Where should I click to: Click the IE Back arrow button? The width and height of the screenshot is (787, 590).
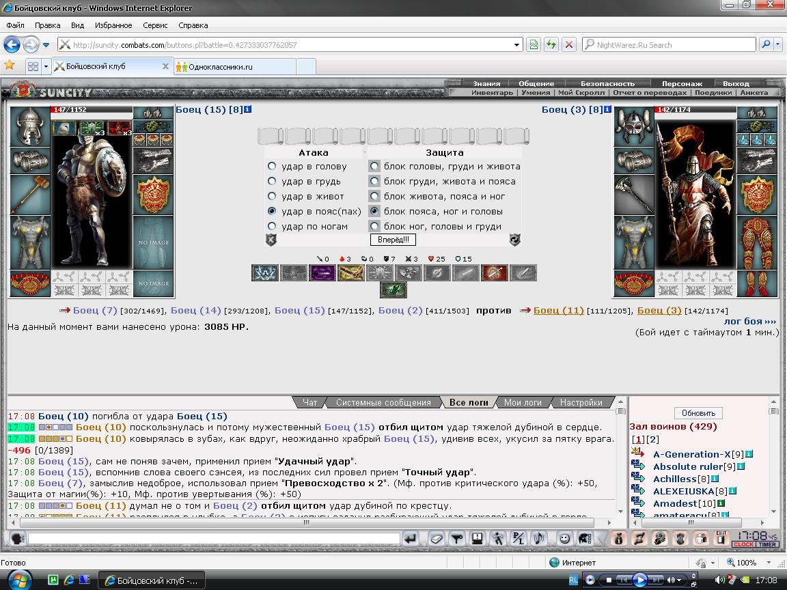(x=12, y=44)
